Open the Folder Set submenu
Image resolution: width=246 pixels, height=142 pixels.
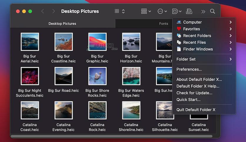(x=204, y=59)
